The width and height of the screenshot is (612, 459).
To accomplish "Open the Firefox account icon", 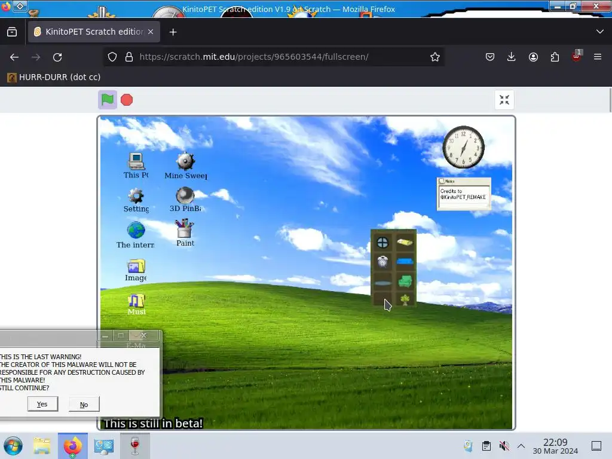I will [533, 57].
